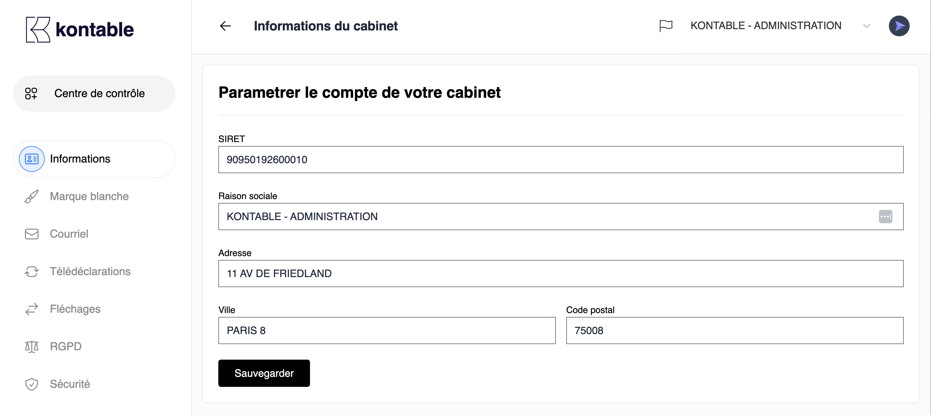Focus the SIRET input field
This screenshot has height=415, width=931.
tap(560, 160)
